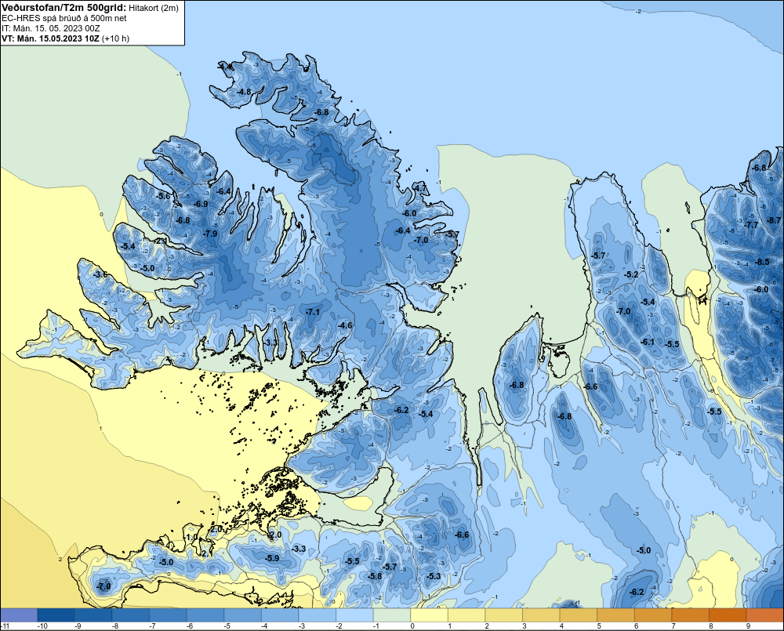The height and width of the screenshot is (631, 784).
Task: Pick the legend swatch between 5 and 6
Action: [616, 615]
